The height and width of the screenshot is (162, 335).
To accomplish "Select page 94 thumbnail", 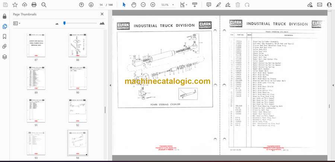I will pos(77,143).
